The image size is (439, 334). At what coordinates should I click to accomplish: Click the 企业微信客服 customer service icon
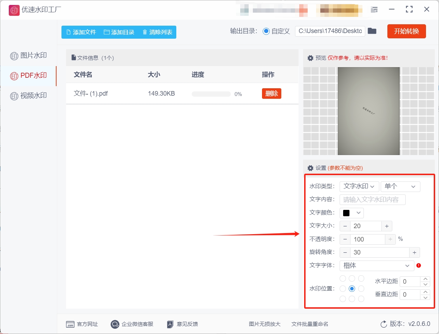coord(114,324)
